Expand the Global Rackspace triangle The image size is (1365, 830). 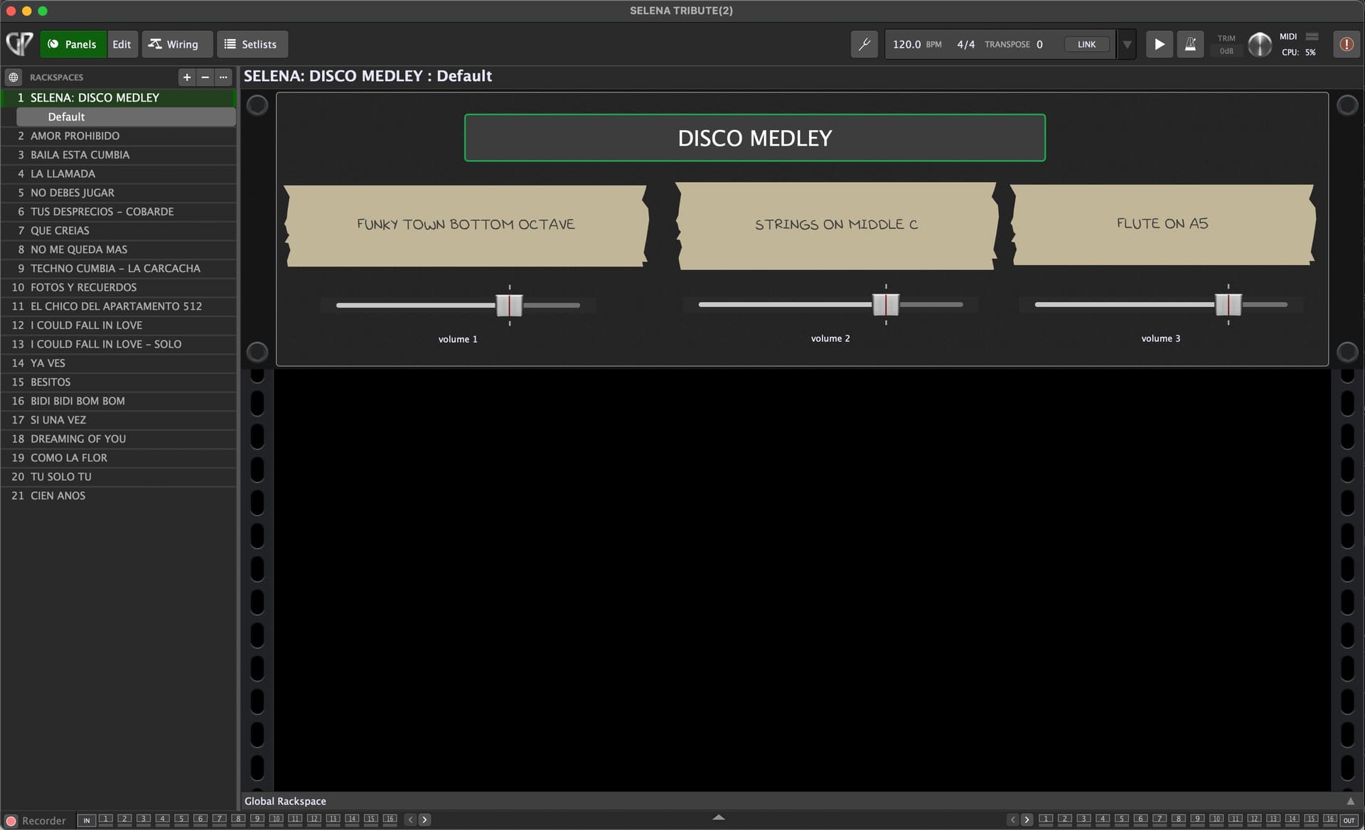click(1350, 801)
